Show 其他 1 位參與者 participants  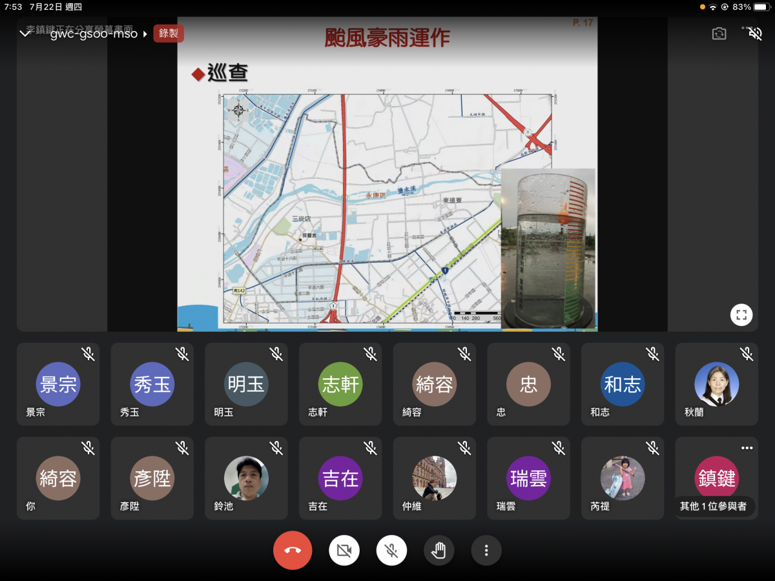click(x=714, y=506)
